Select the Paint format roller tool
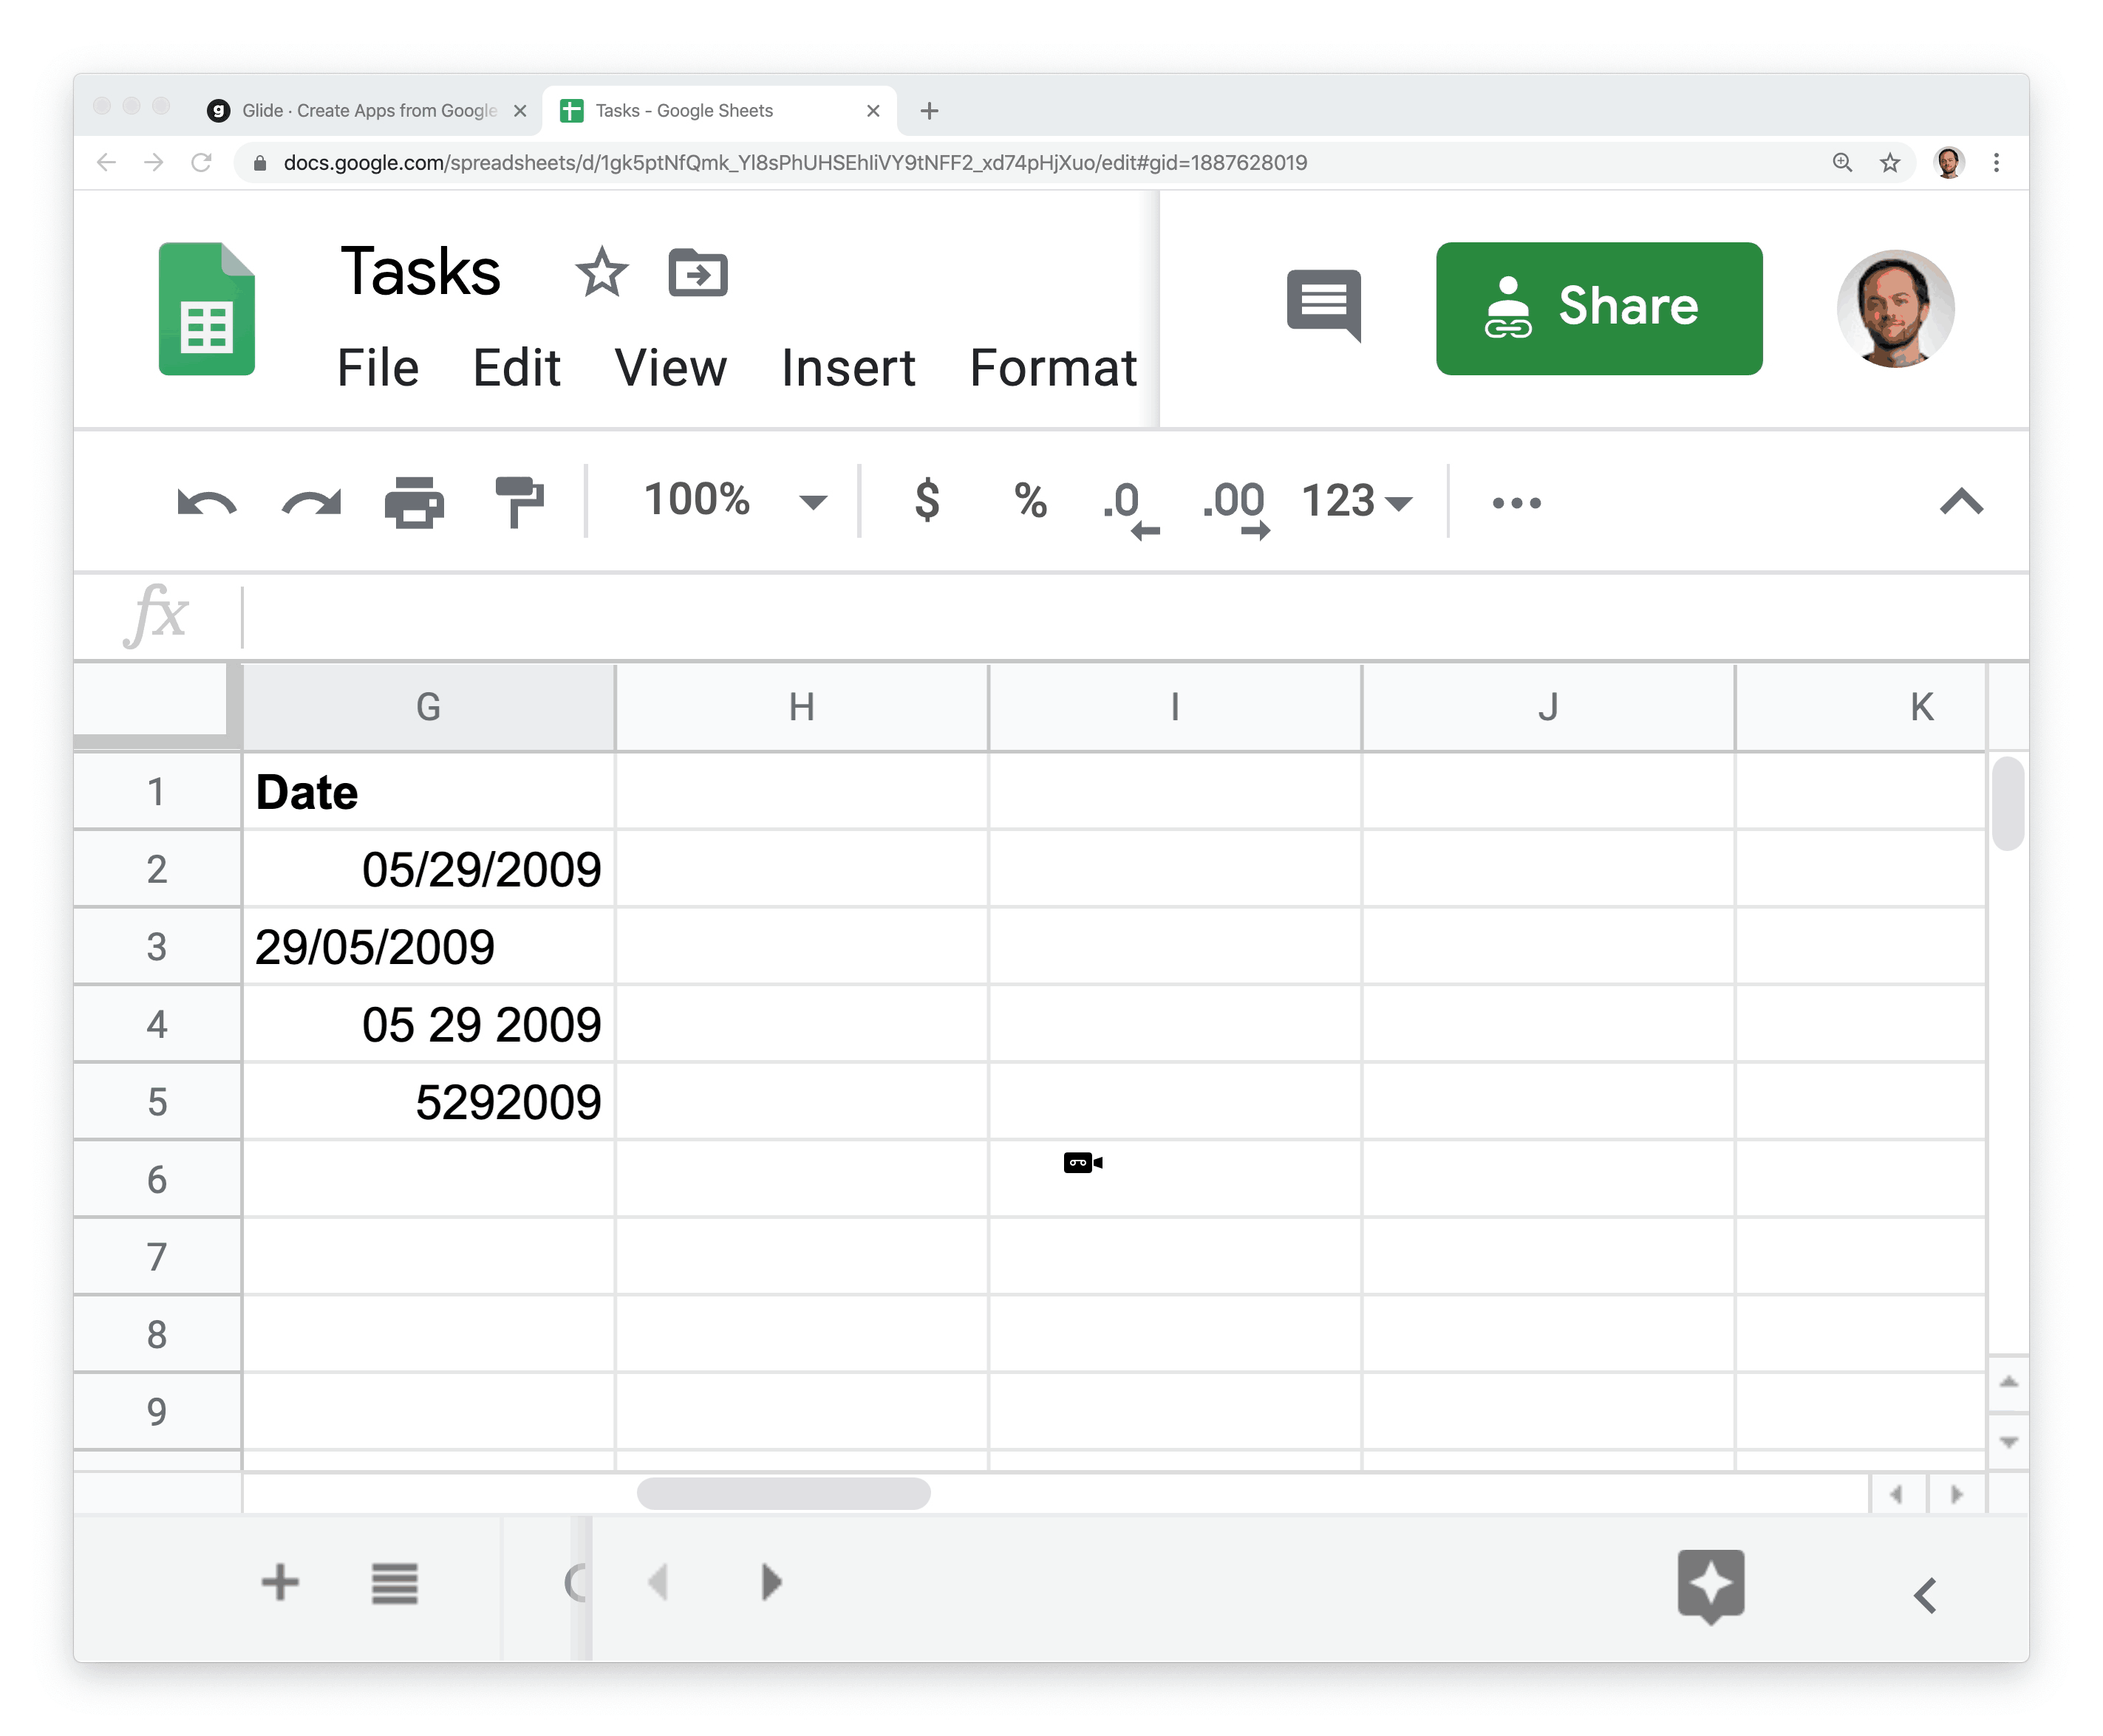Viewport: 2103px width, 1736px height. click(x=519, y=502)
